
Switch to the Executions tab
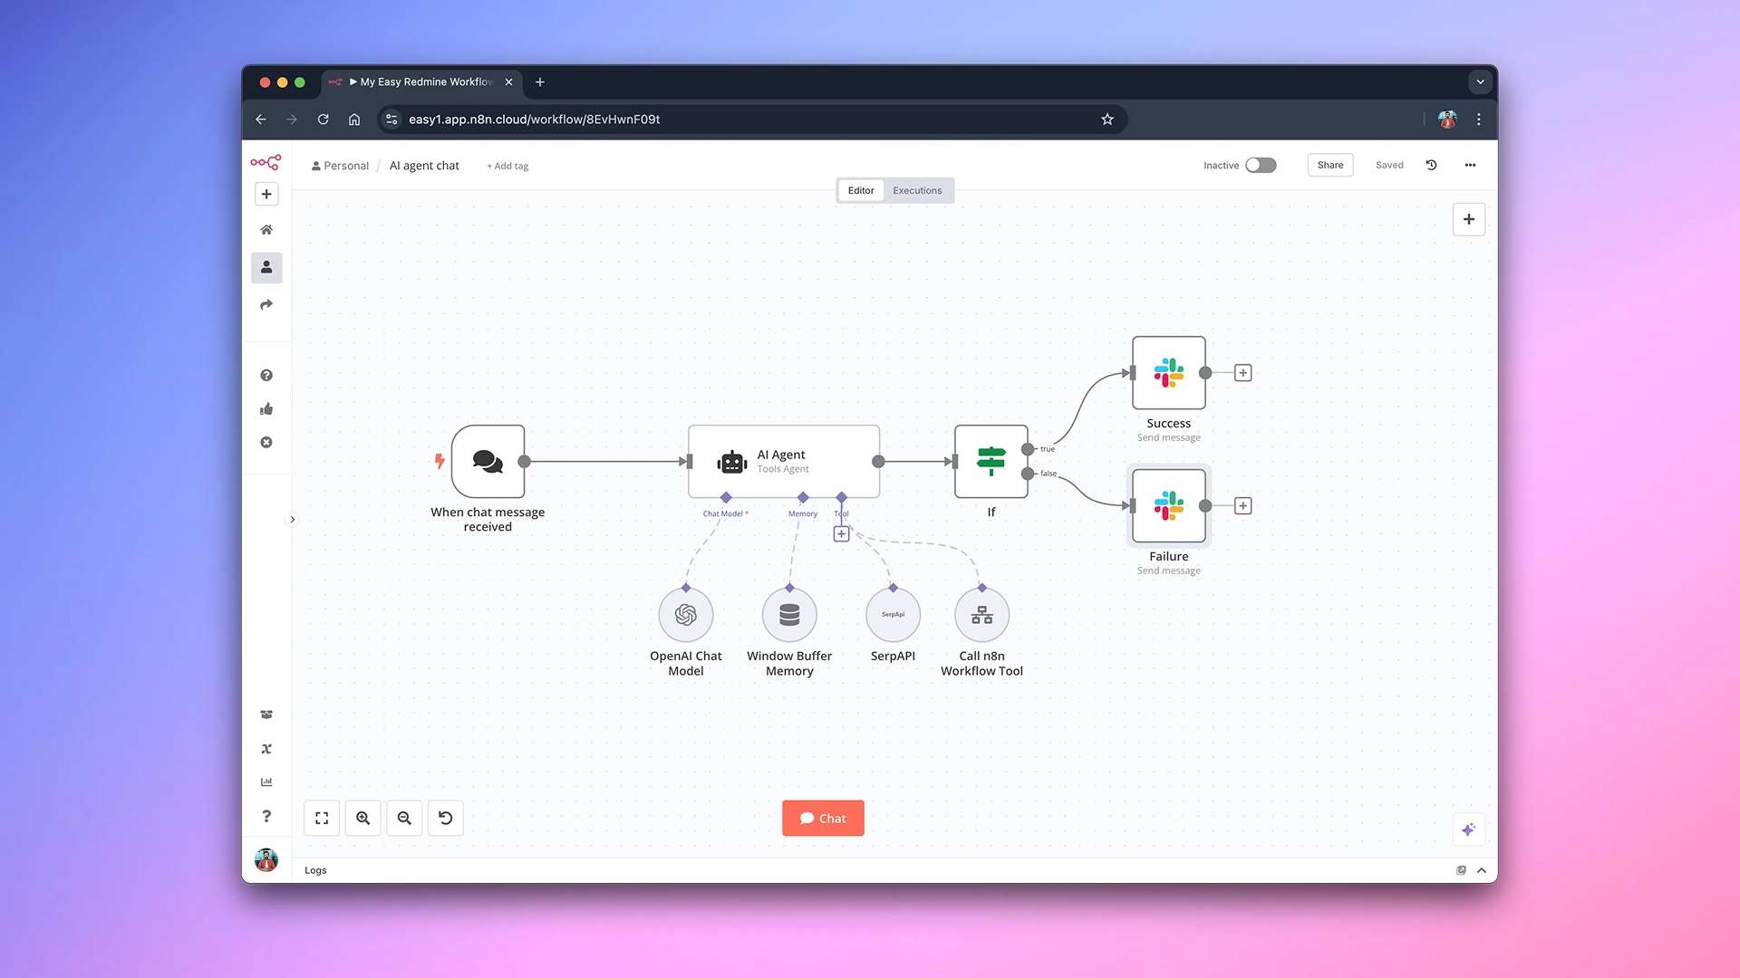[x=917, y=190]
